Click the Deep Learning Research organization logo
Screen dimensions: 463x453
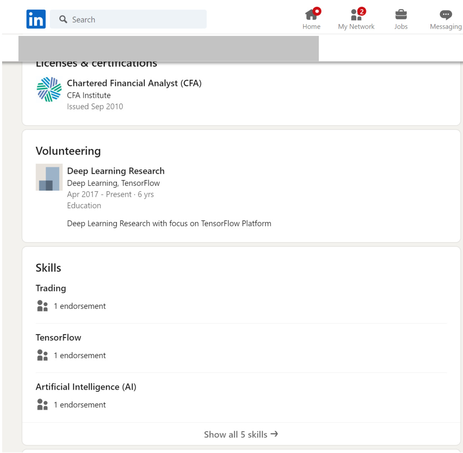[x=49, y=177]
